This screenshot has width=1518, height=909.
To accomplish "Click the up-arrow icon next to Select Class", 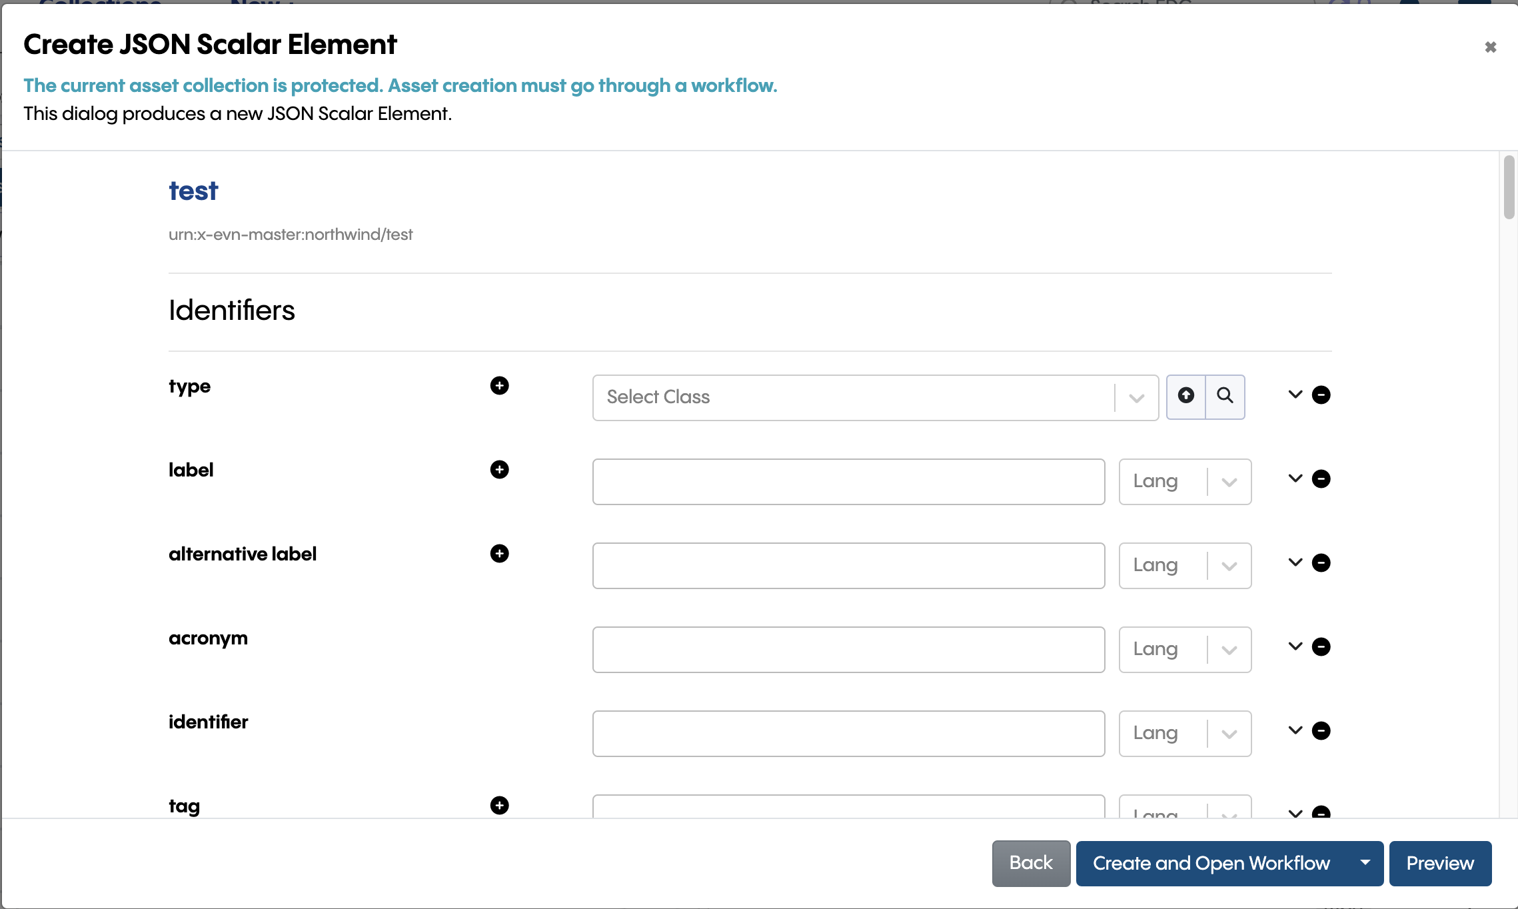I will click(1186, 397).
